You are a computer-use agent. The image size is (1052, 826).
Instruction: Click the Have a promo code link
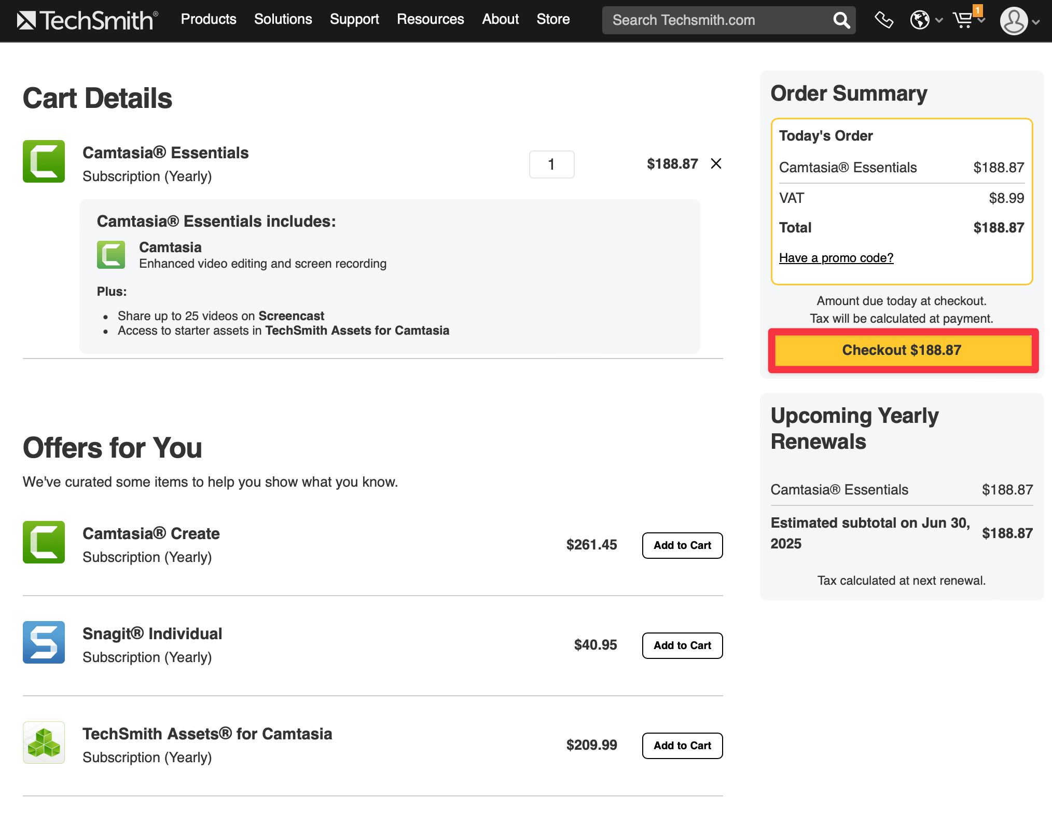pos(836,258)
